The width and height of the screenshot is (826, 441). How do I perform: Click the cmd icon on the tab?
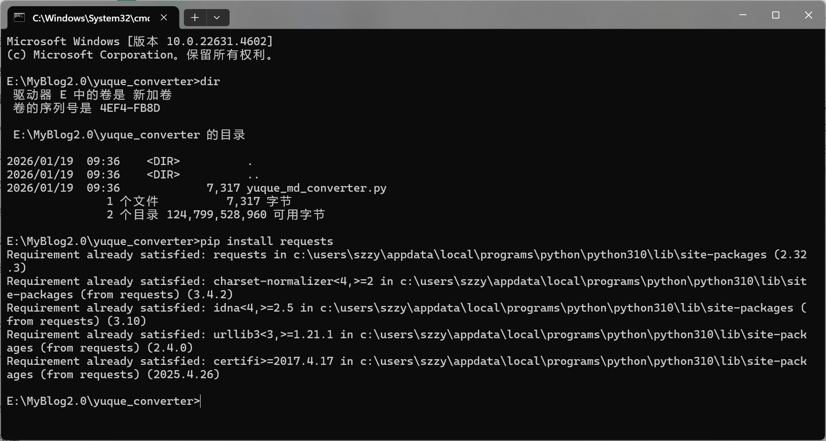pyautogui.click(x=19, y=18)
